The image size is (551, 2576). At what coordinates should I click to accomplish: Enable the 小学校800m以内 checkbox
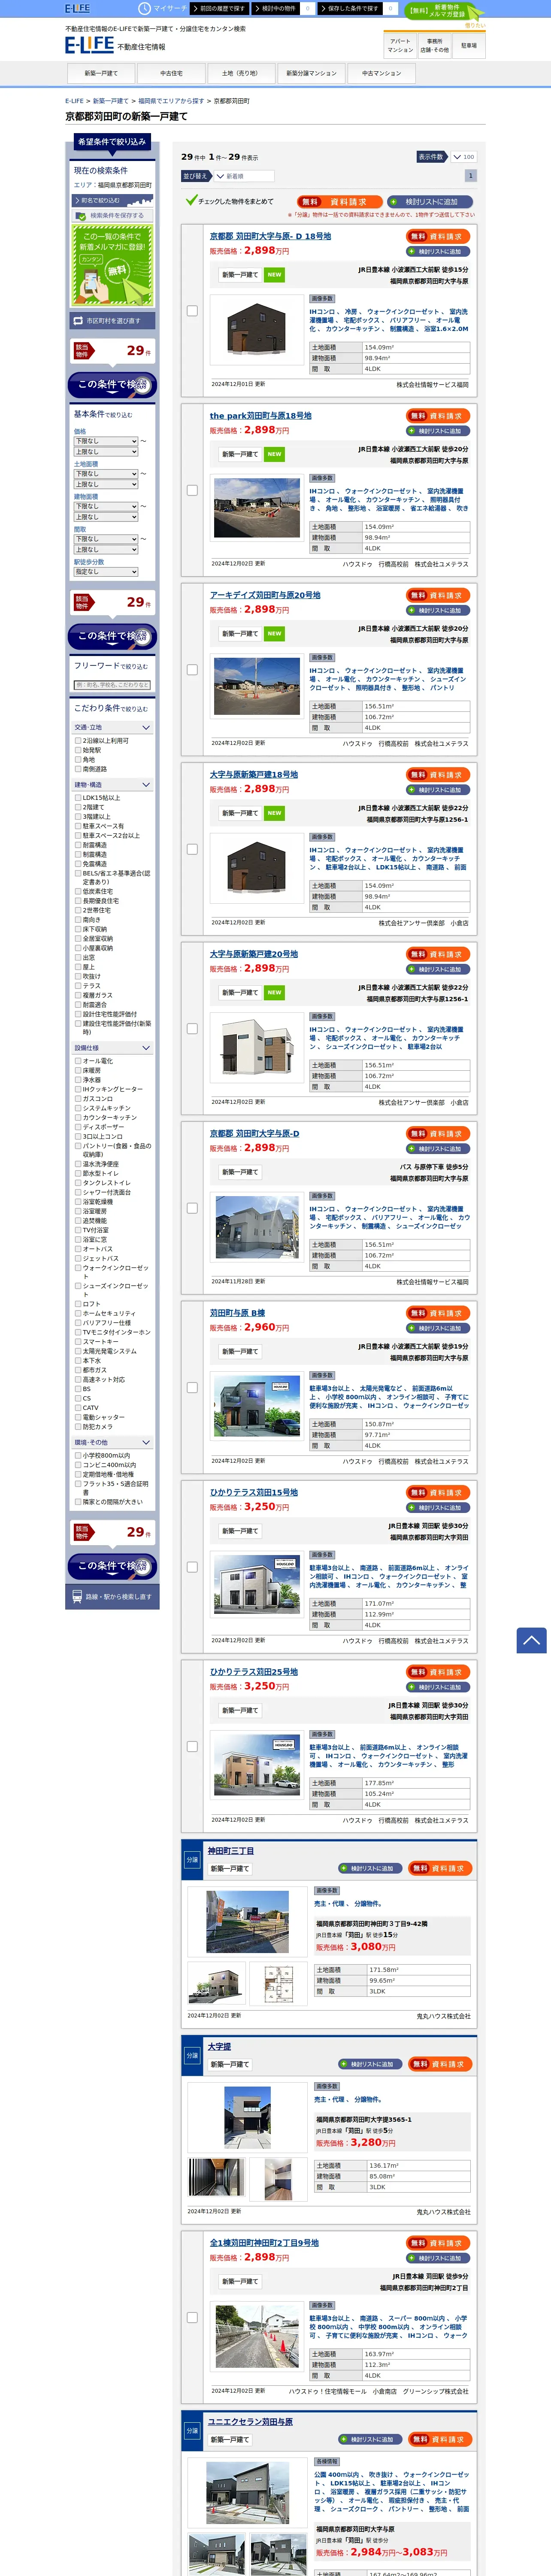pos(78,1456)
